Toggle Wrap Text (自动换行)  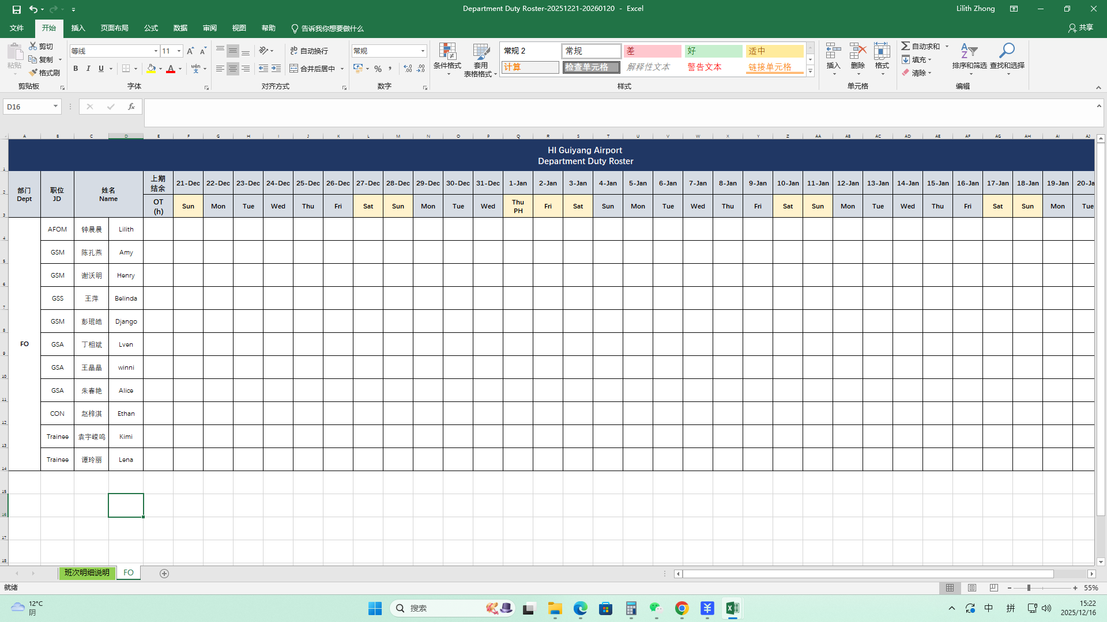click(309, 51)
